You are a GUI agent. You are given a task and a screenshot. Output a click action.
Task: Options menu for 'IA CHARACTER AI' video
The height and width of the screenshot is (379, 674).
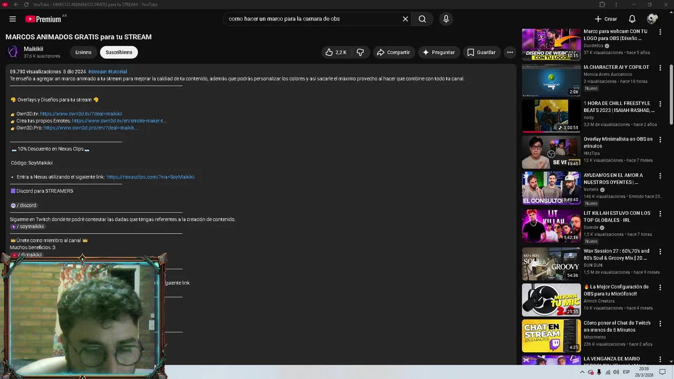(x=660, y=68)
